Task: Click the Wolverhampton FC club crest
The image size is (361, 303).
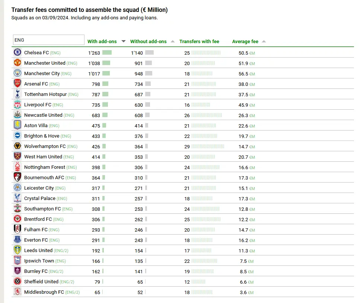Action: tap(17, 146)
